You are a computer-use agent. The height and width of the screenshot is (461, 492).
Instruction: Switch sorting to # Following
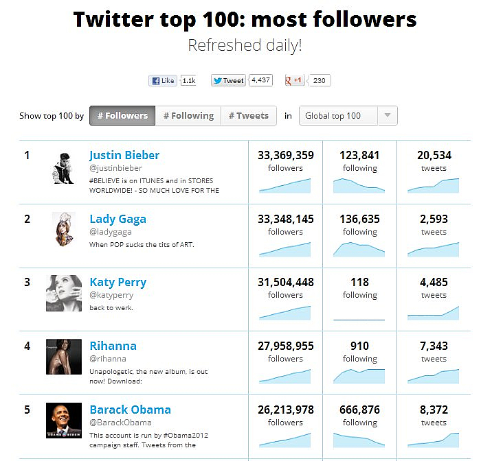[x=188, y=115]
